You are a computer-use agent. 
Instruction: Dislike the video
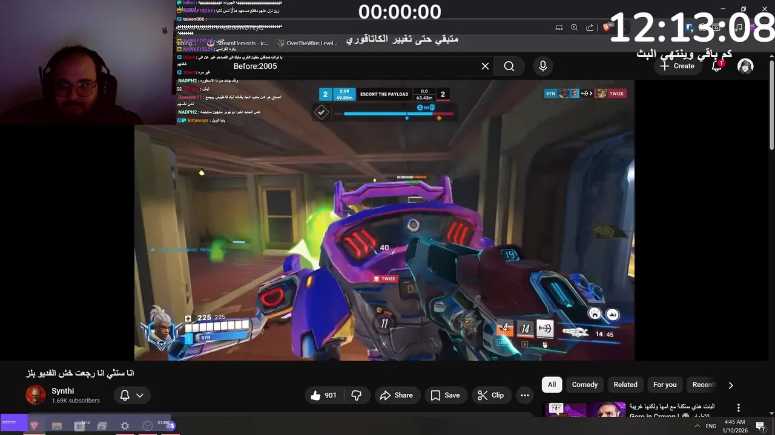(357, 395)
